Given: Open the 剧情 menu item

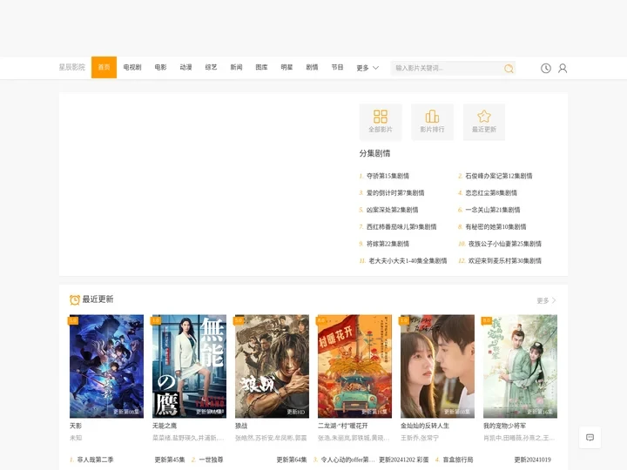Looking at the screenshot, I should (312, 67).
